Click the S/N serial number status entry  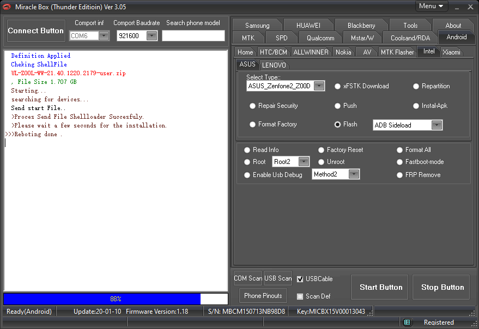[x=246, y=312]
